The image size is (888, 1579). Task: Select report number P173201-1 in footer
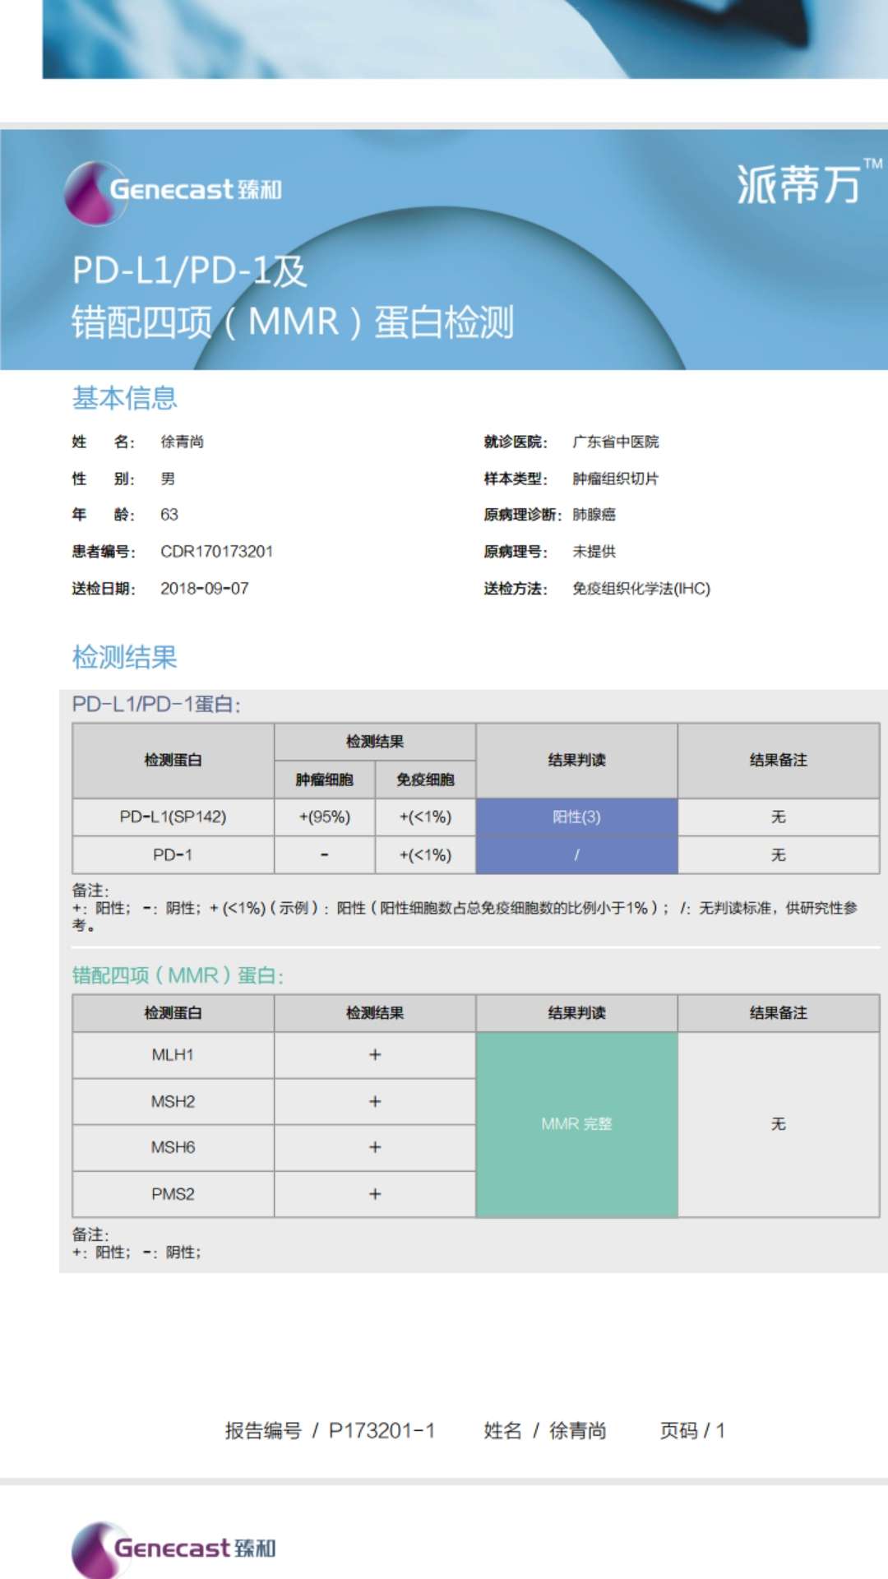382,1431
